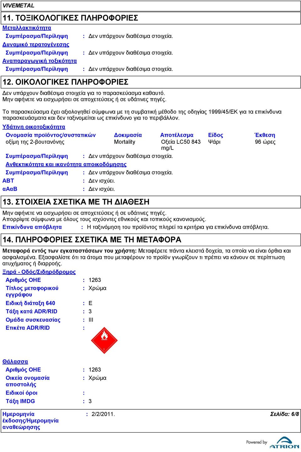
Task: Click the Οικεία ονομασία αποστολής label
Action: [x=28, y=381]
